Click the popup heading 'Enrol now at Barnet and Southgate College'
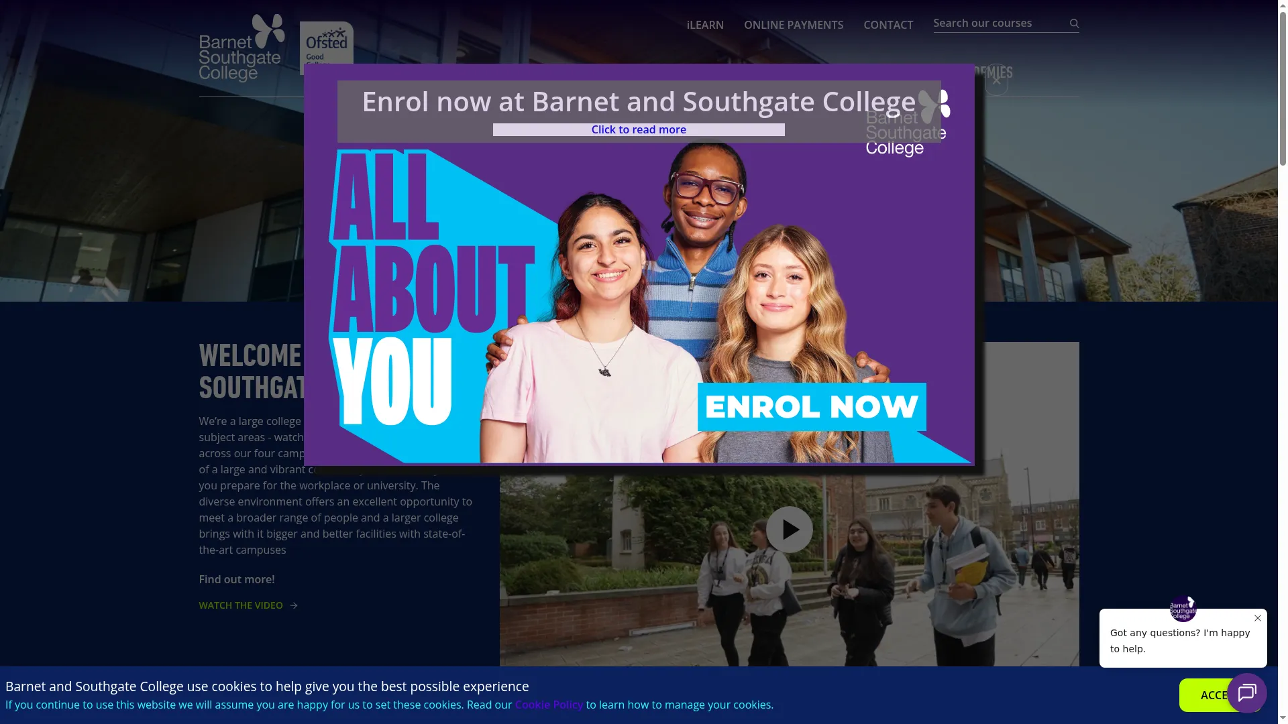This screenshot has height=724, width=1288. (639, 101)
